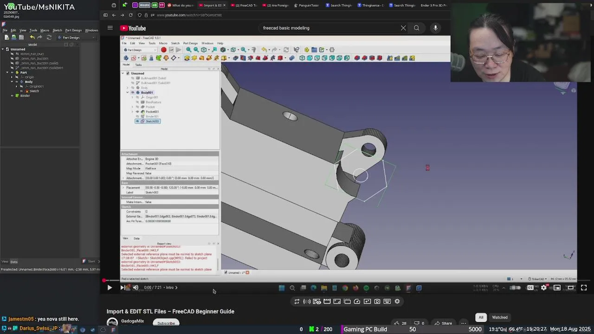
Task: Subscribe to GadogaMix channel
Action: point(166,323)
